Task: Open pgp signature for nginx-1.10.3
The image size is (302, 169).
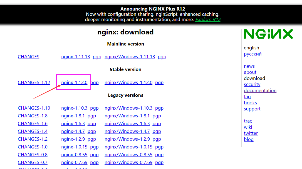Action: point(94,108)
